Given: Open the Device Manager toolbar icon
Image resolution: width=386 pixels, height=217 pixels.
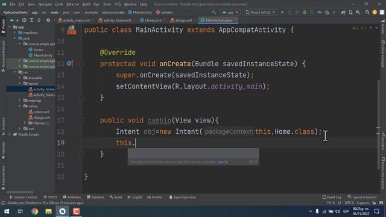Looking at the screenshot, I should tap(350, 12).
